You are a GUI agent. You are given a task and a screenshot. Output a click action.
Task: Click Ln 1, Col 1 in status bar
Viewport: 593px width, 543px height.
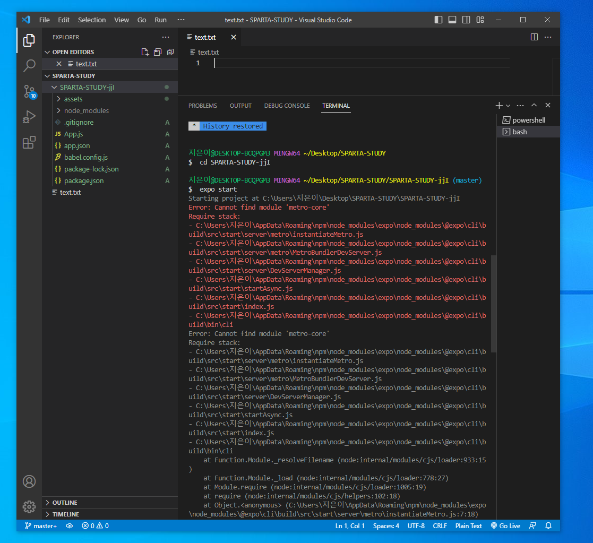point(350,525)
